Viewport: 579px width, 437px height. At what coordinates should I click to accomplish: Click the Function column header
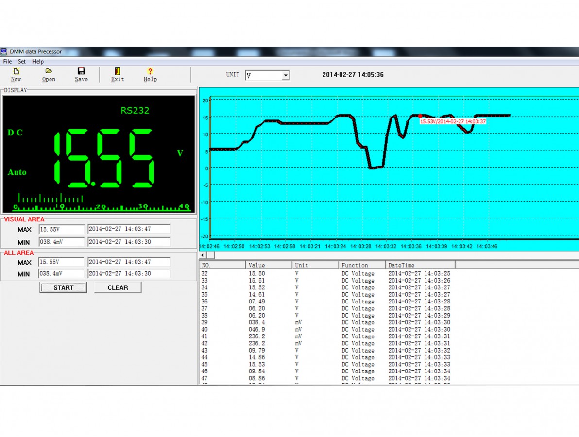361,265
